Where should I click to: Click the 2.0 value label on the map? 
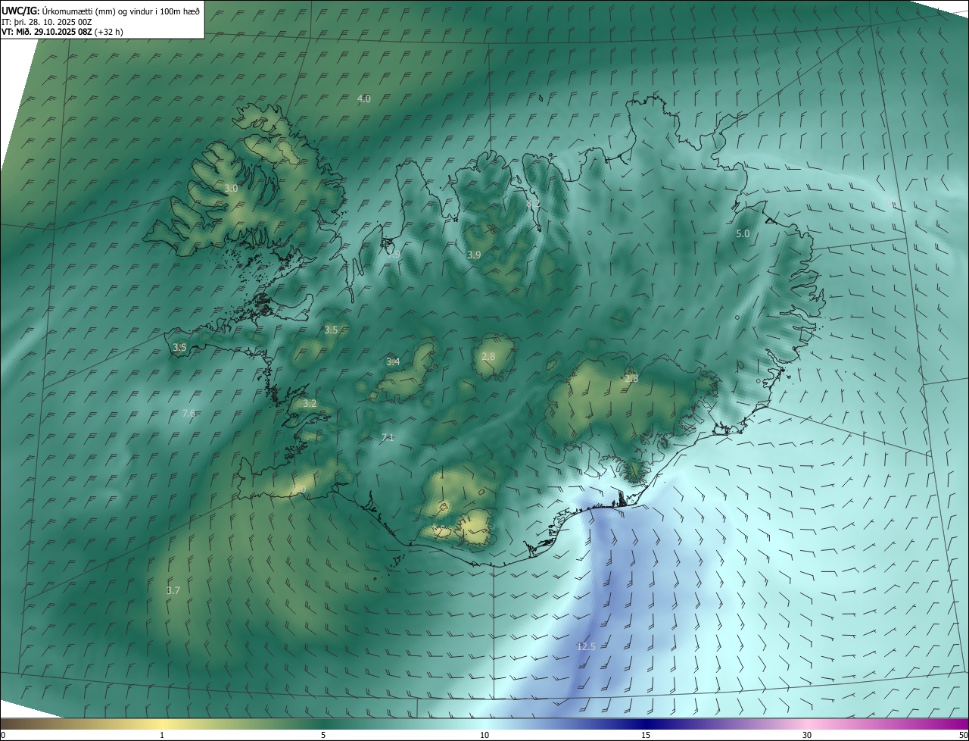[x=300, y=490]
